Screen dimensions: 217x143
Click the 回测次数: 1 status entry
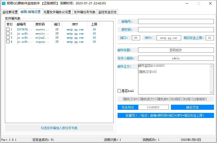pos(112,140)
